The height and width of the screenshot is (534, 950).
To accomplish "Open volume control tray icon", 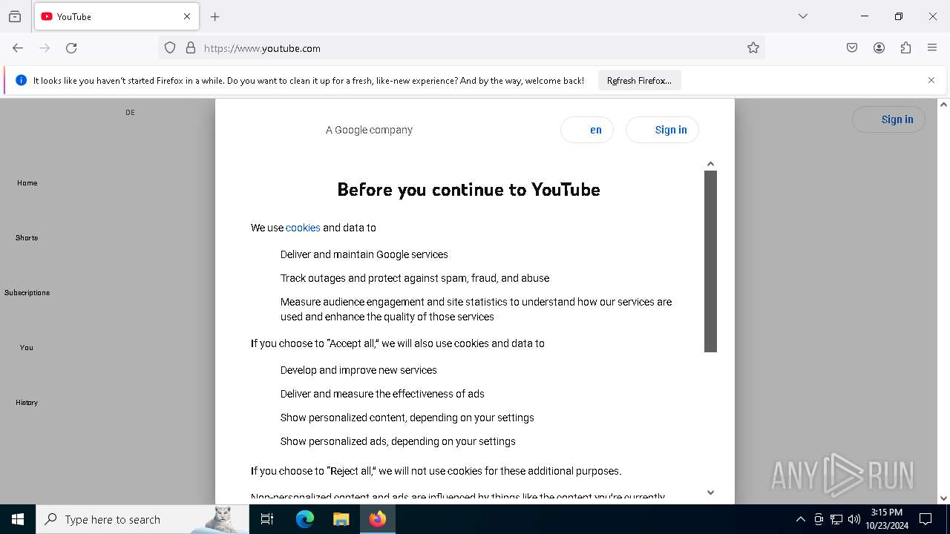I will coord(854,519).
